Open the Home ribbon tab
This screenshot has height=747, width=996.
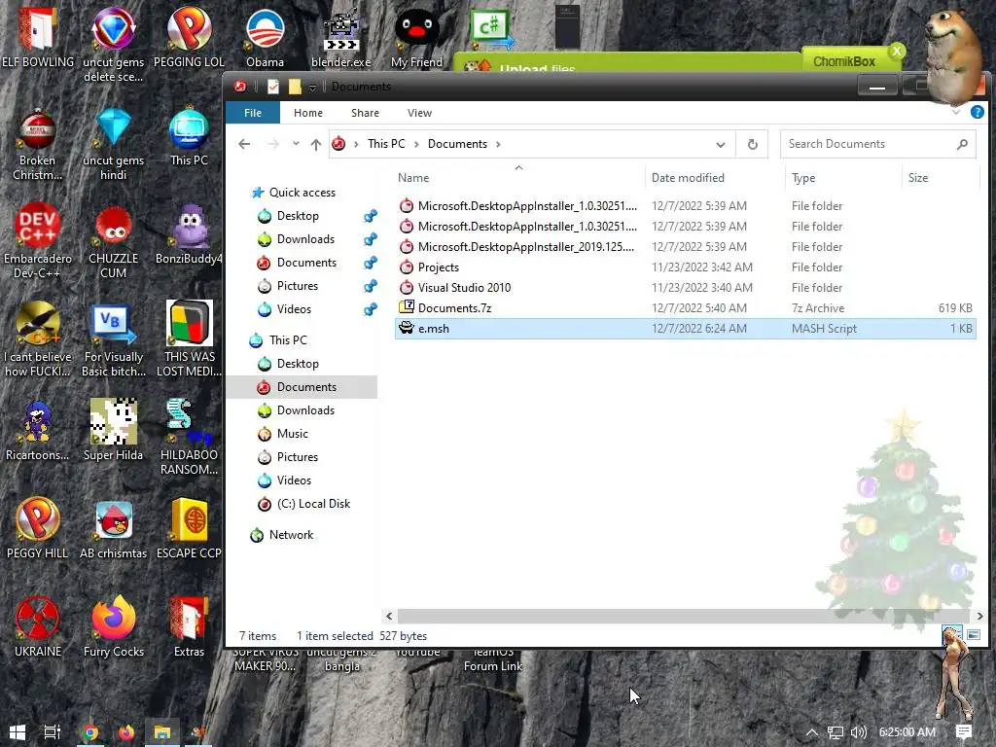(x=308, y=113)
